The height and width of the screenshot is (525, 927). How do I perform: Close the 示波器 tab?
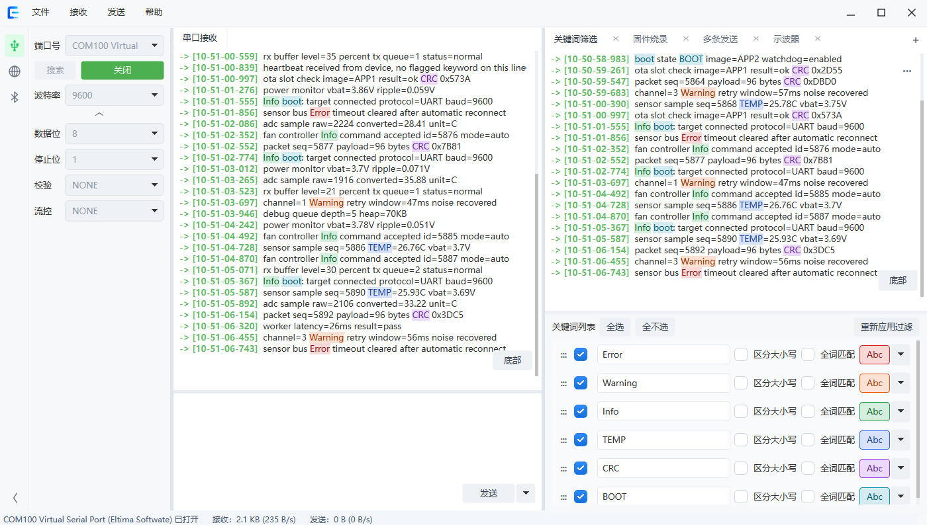[818, 39]
